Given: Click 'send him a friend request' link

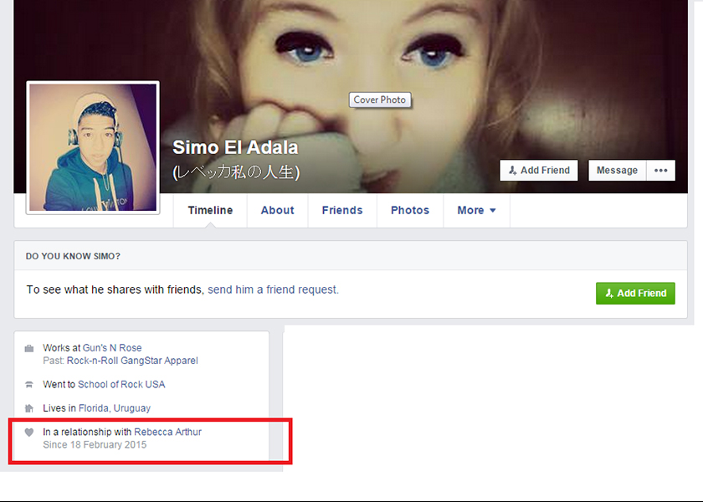Looking at the screenshot, I should click(273, 290).
